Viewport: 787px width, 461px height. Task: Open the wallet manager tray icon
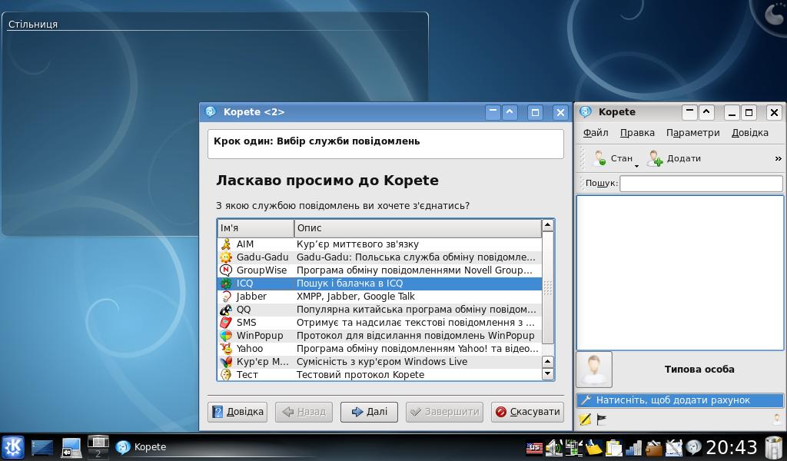point(653,447)
